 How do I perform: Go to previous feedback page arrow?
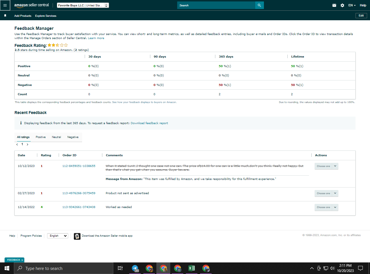[x=17, y=144]
